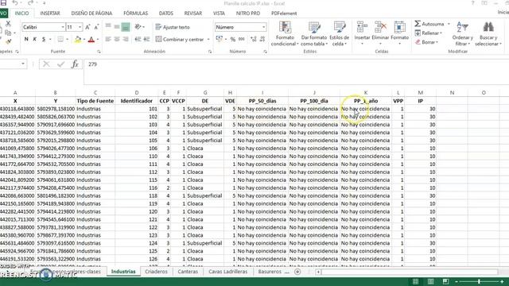Toggle align text left
Screen dimensions: 509x286
click(x=108, y=39)
